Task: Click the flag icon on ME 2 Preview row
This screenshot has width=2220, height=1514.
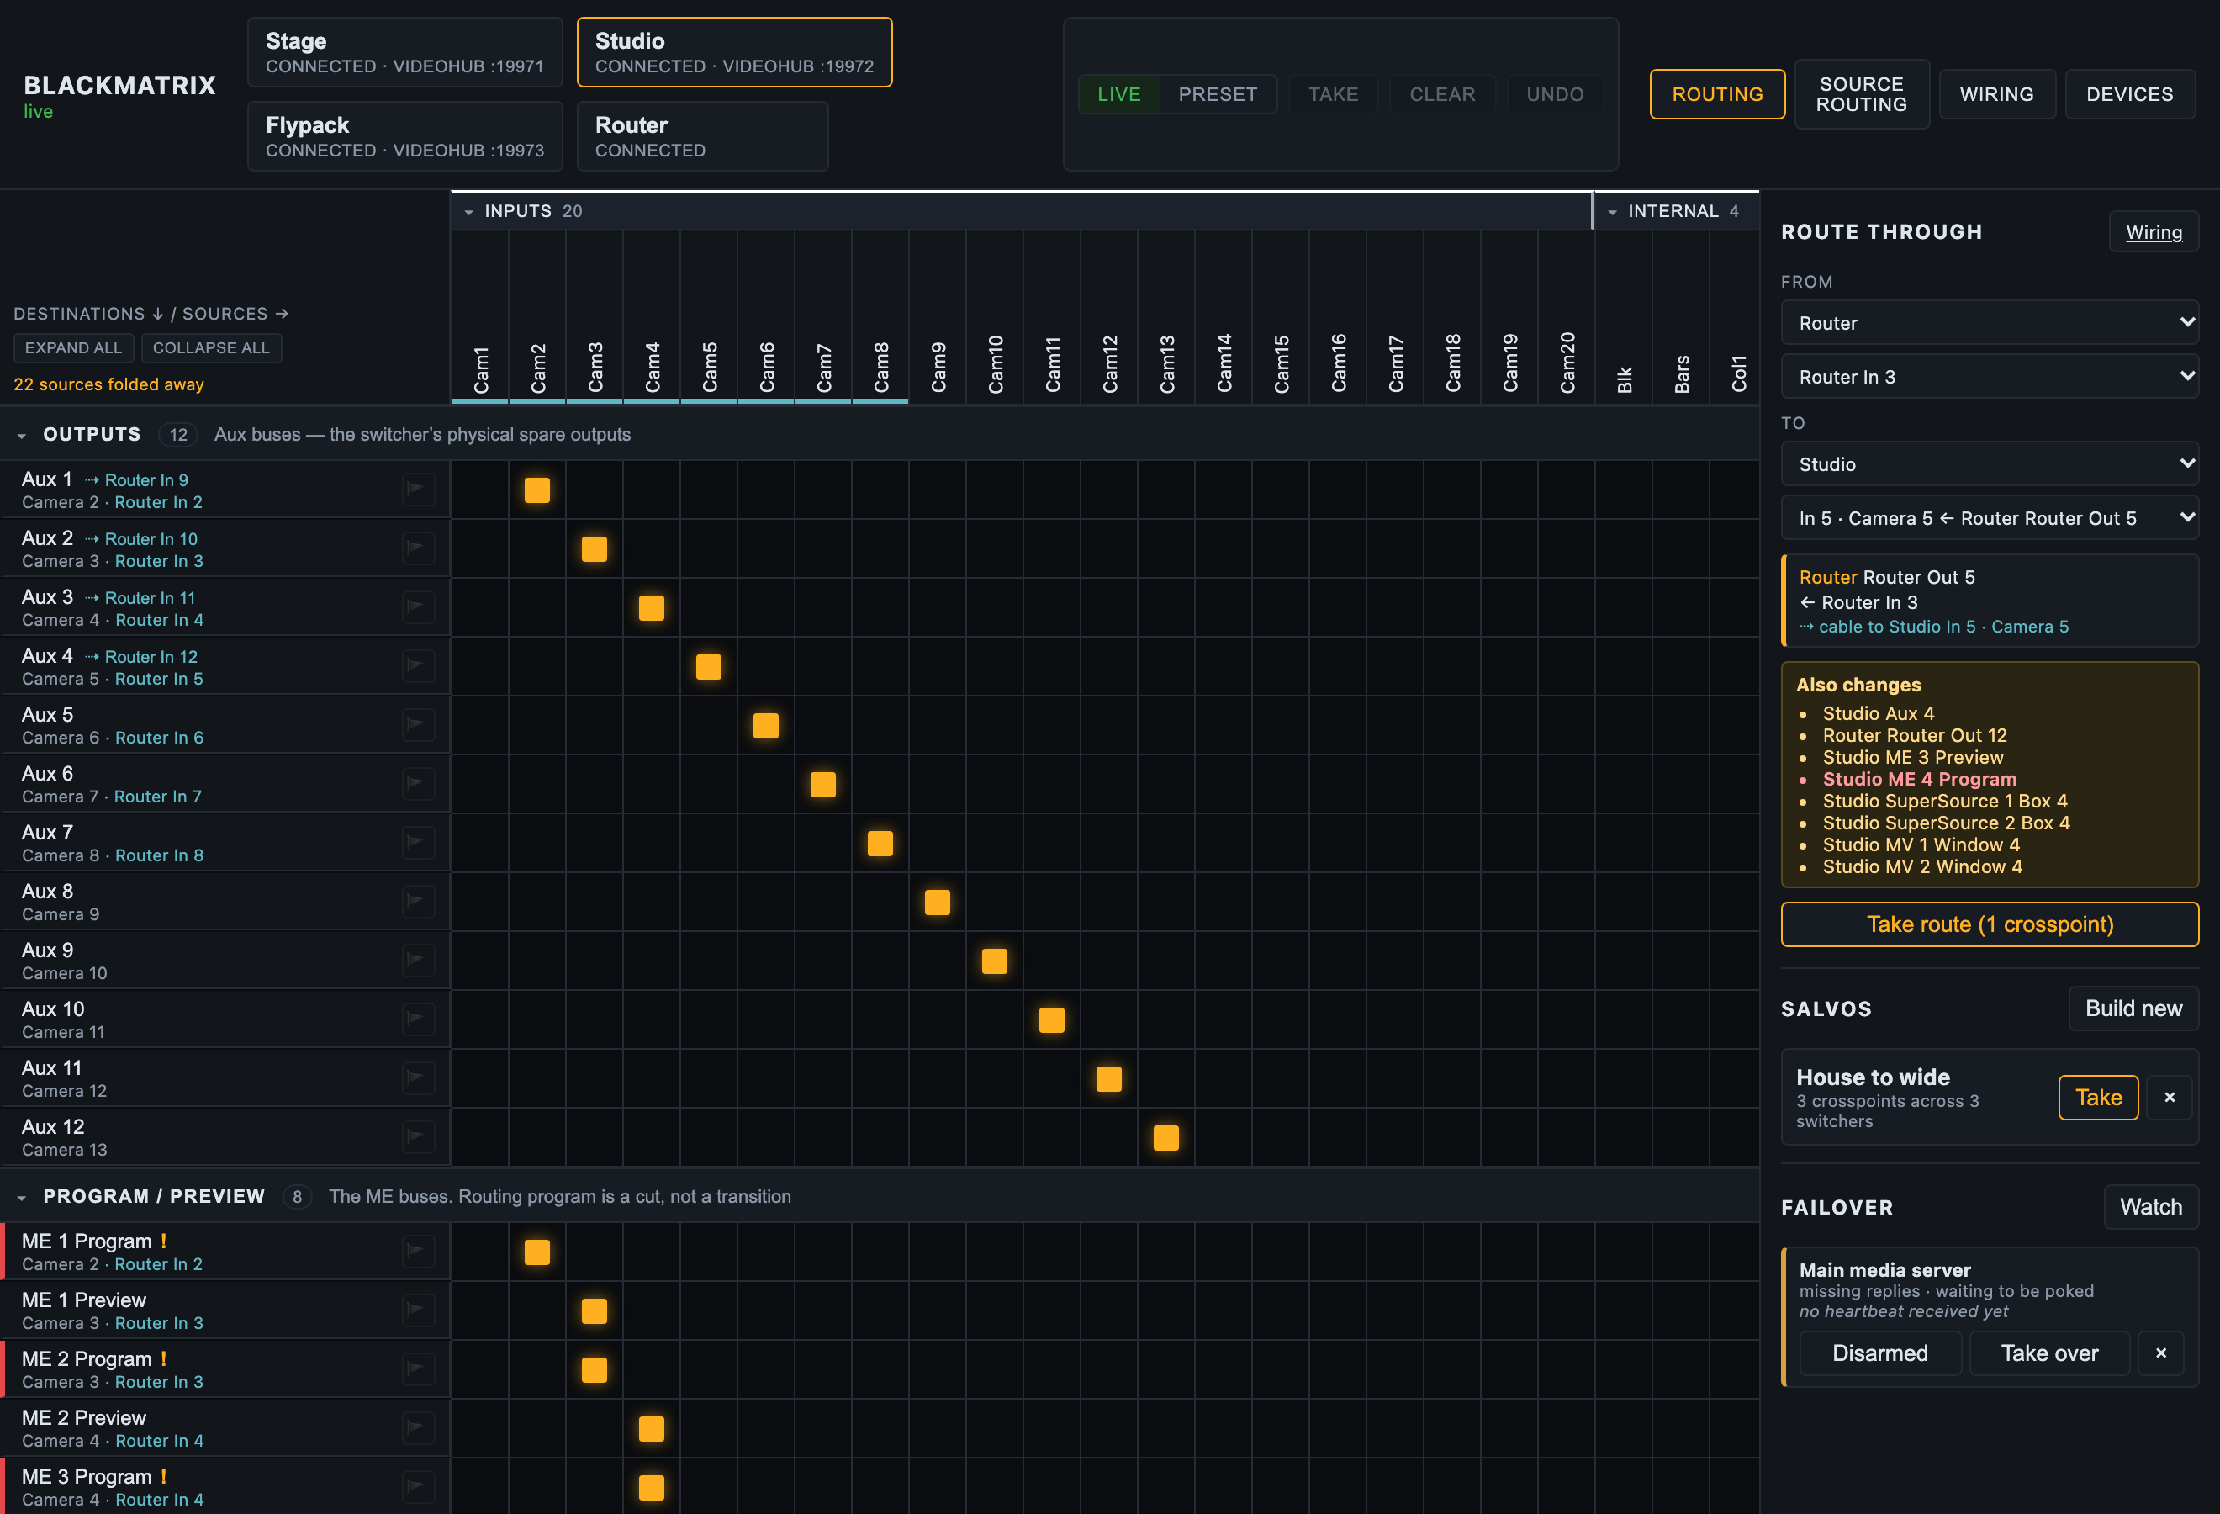Action: coord(417,1428)
